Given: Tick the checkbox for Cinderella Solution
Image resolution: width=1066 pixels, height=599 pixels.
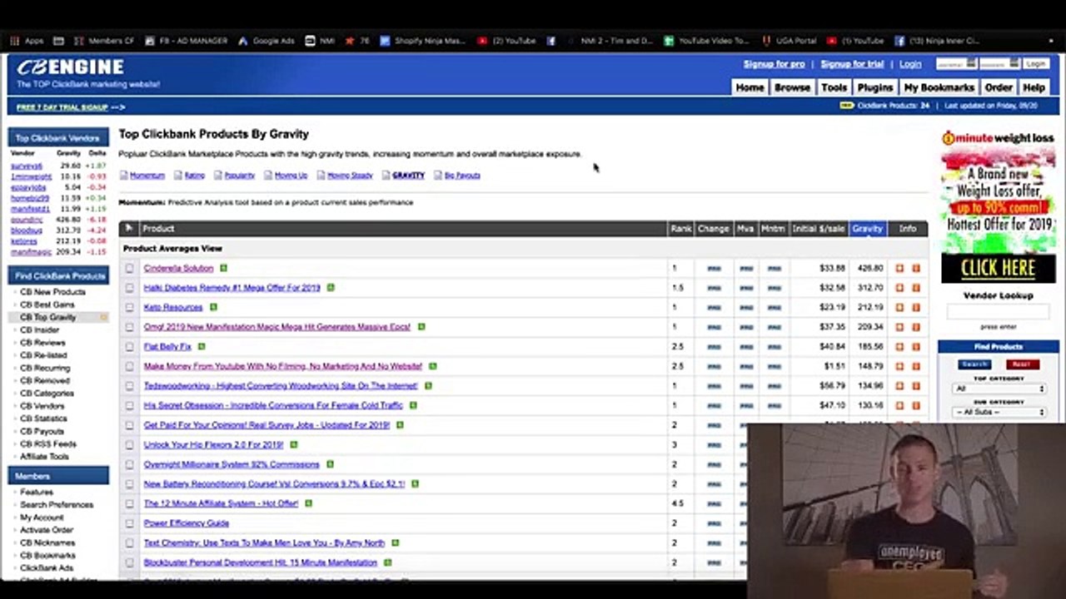Looking at the screenshot, I should 129,269.
